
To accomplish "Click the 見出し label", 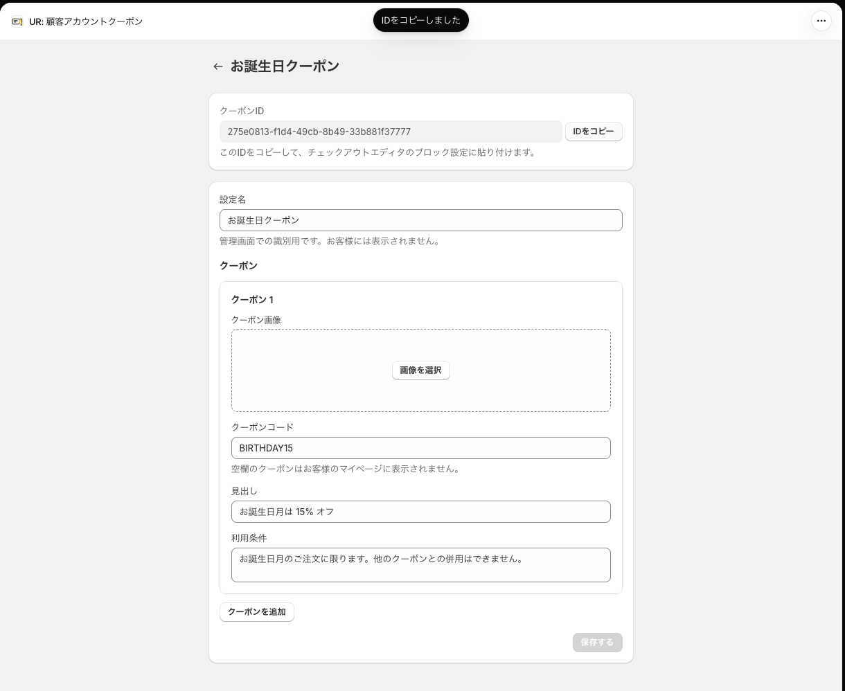I will tap(244, 491).
